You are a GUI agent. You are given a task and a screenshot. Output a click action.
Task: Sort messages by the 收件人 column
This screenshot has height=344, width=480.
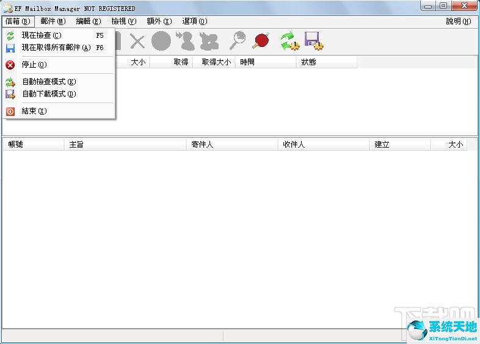(324, 145)
